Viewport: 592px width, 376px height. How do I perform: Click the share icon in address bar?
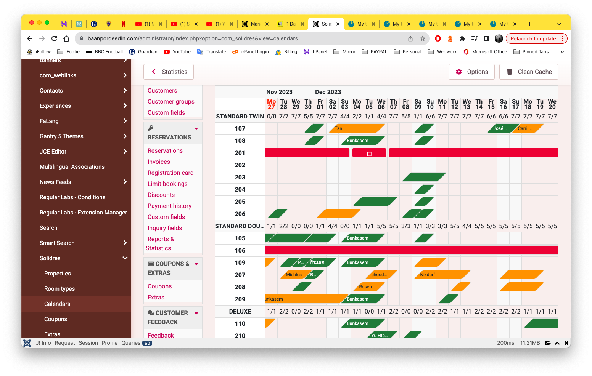click(x=410, y=38)
